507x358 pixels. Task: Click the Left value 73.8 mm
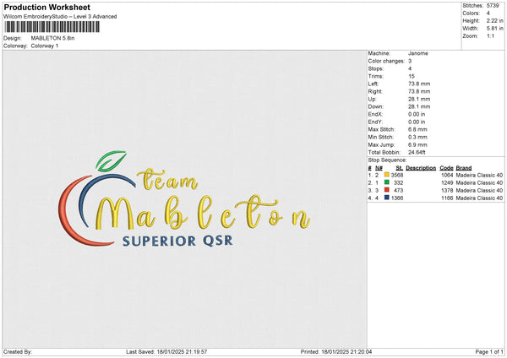(419, 84)
